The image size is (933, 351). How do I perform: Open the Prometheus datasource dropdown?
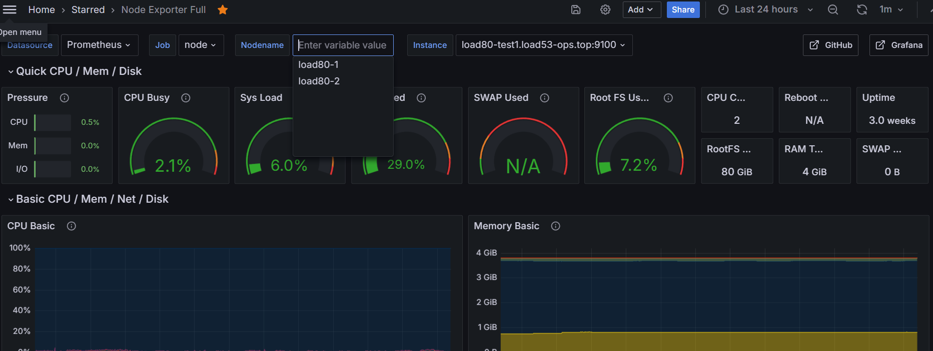(x=99, y=45)
